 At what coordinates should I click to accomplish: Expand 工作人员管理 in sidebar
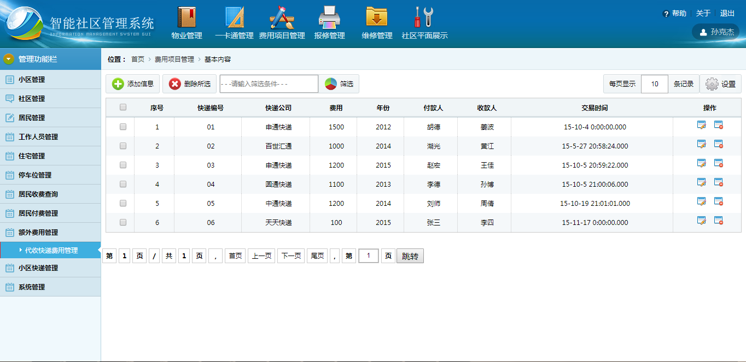pos(50,137)
